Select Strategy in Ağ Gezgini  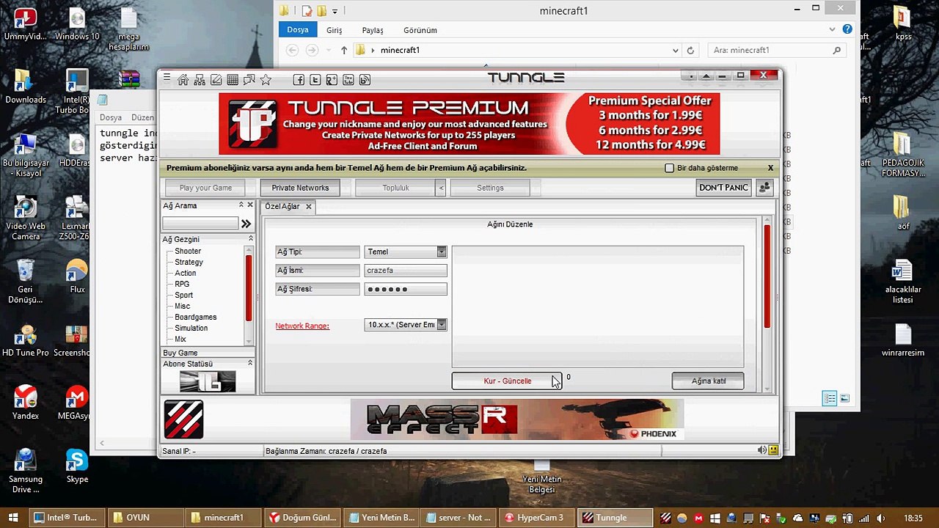[x=189, y=262]
